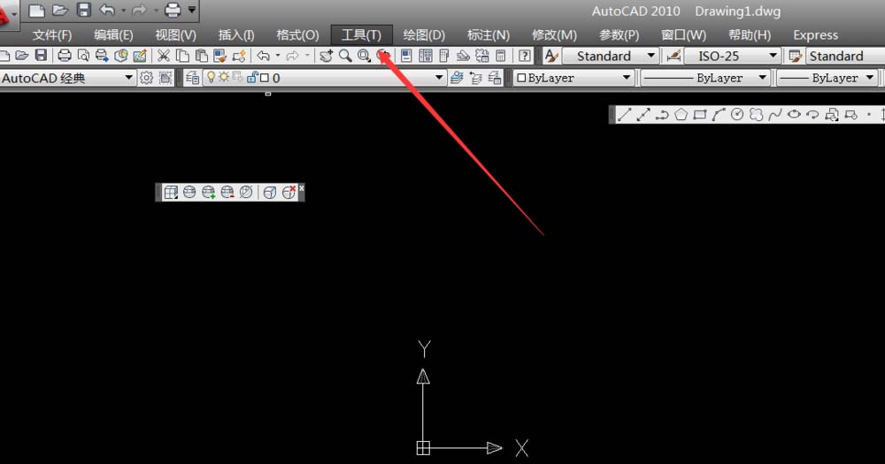
Task: Open the 帮助(H) menu
Action: (x=750, y=35)
